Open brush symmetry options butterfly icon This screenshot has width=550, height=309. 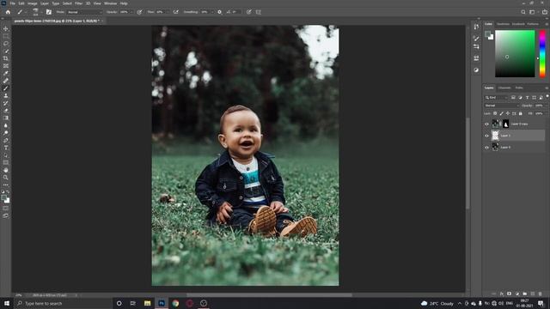tap(259, 12)
